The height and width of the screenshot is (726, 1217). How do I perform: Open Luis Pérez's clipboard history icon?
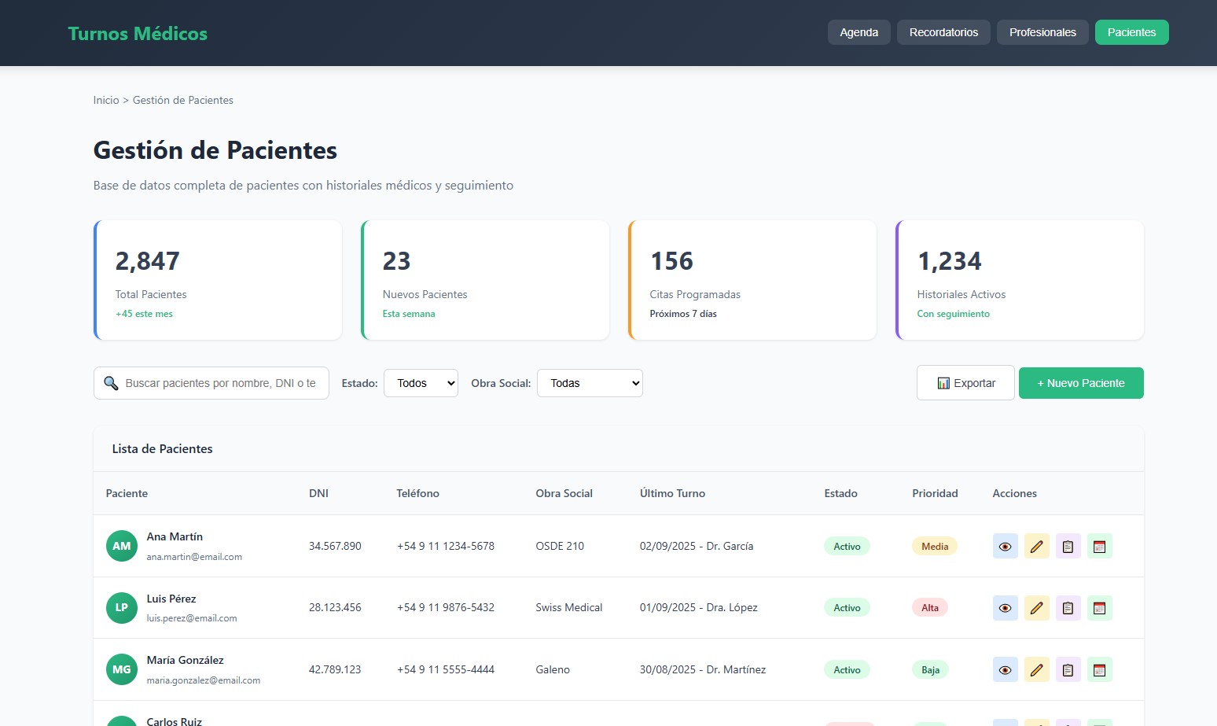point(1068,608)
